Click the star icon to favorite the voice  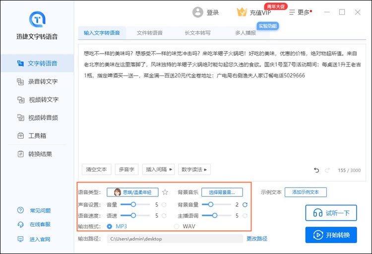[165, 192]
